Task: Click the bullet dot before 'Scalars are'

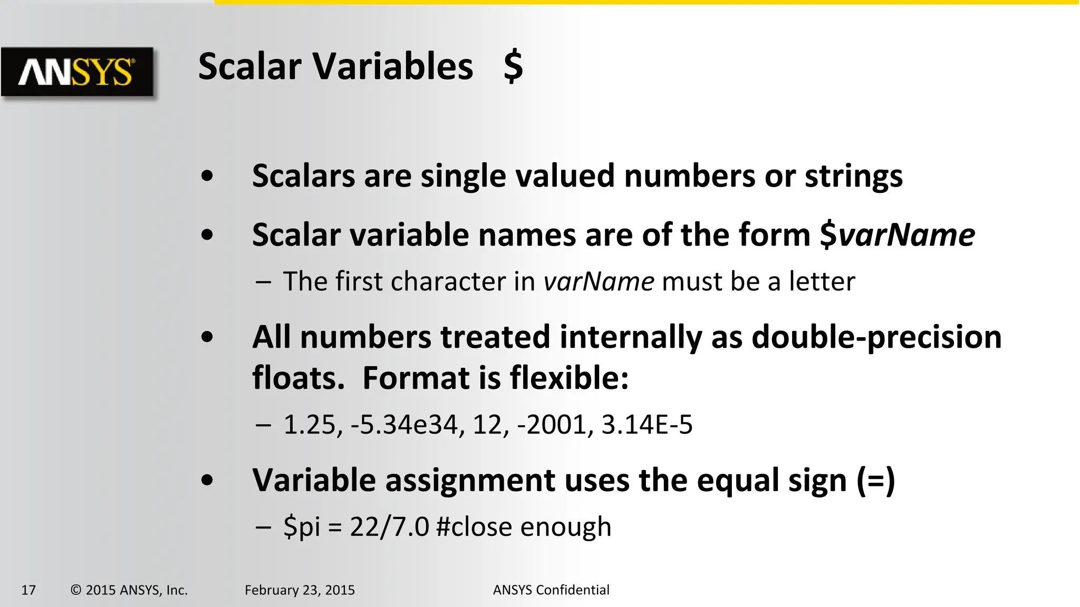Action: point(207,177)
